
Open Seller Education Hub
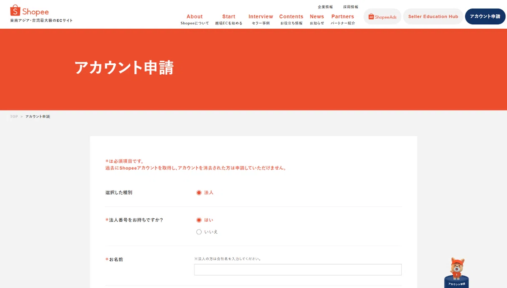click(433, 16)
